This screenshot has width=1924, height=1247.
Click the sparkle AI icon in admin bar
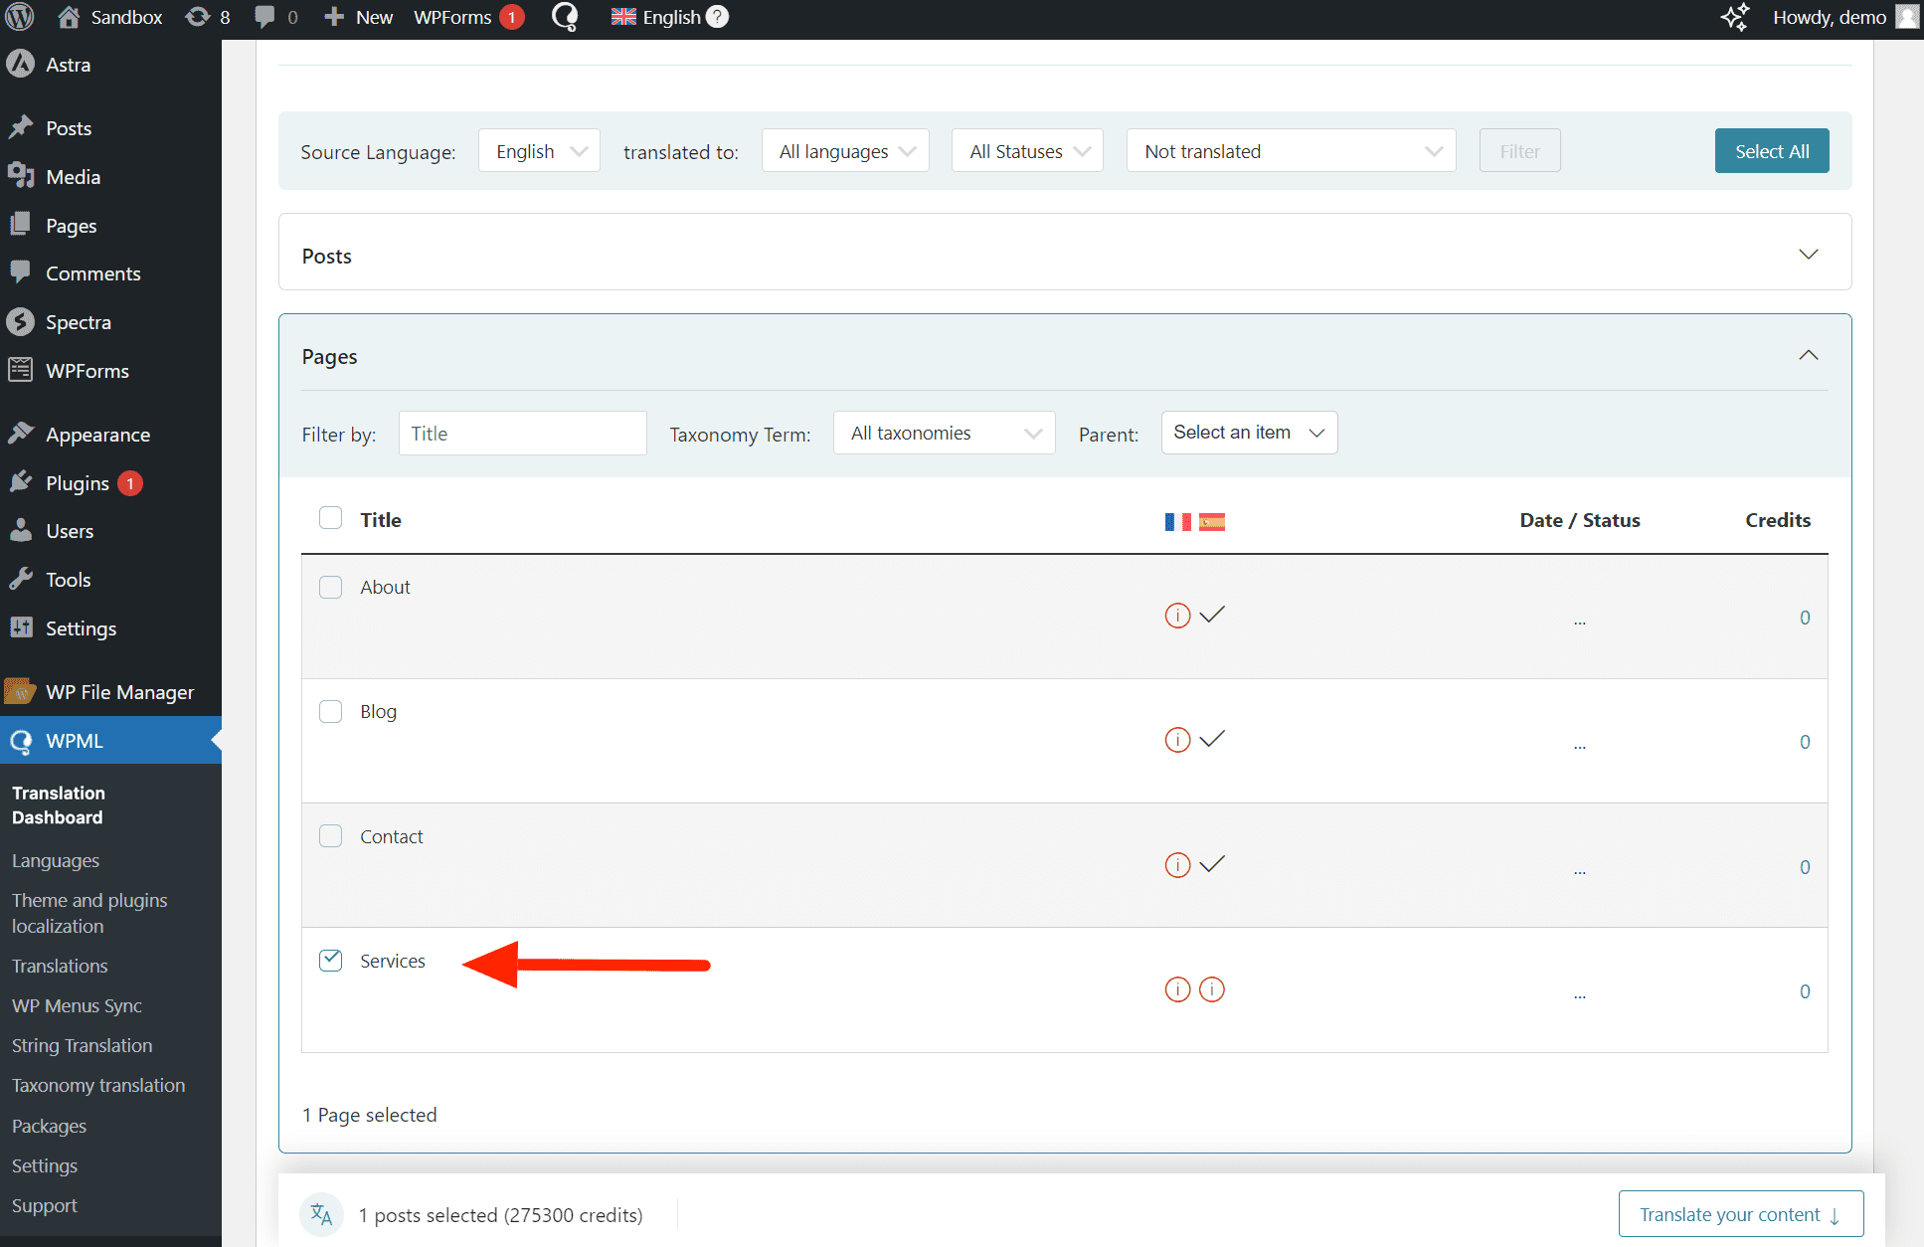1735,17
